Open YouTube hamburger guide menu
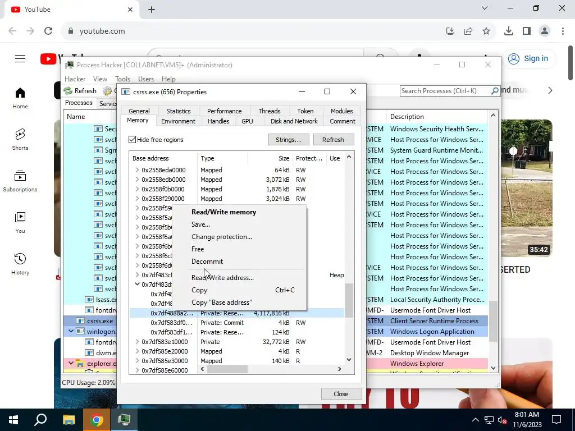575x431 pixels. (20, 58)
